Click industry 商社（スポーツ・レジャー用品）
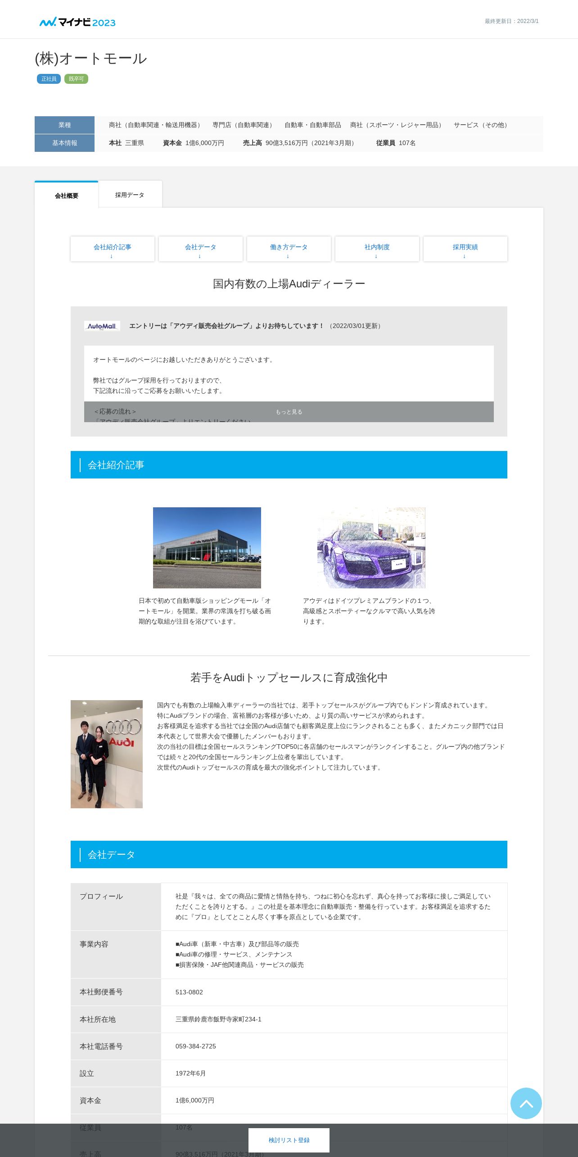 click(397, 125)
